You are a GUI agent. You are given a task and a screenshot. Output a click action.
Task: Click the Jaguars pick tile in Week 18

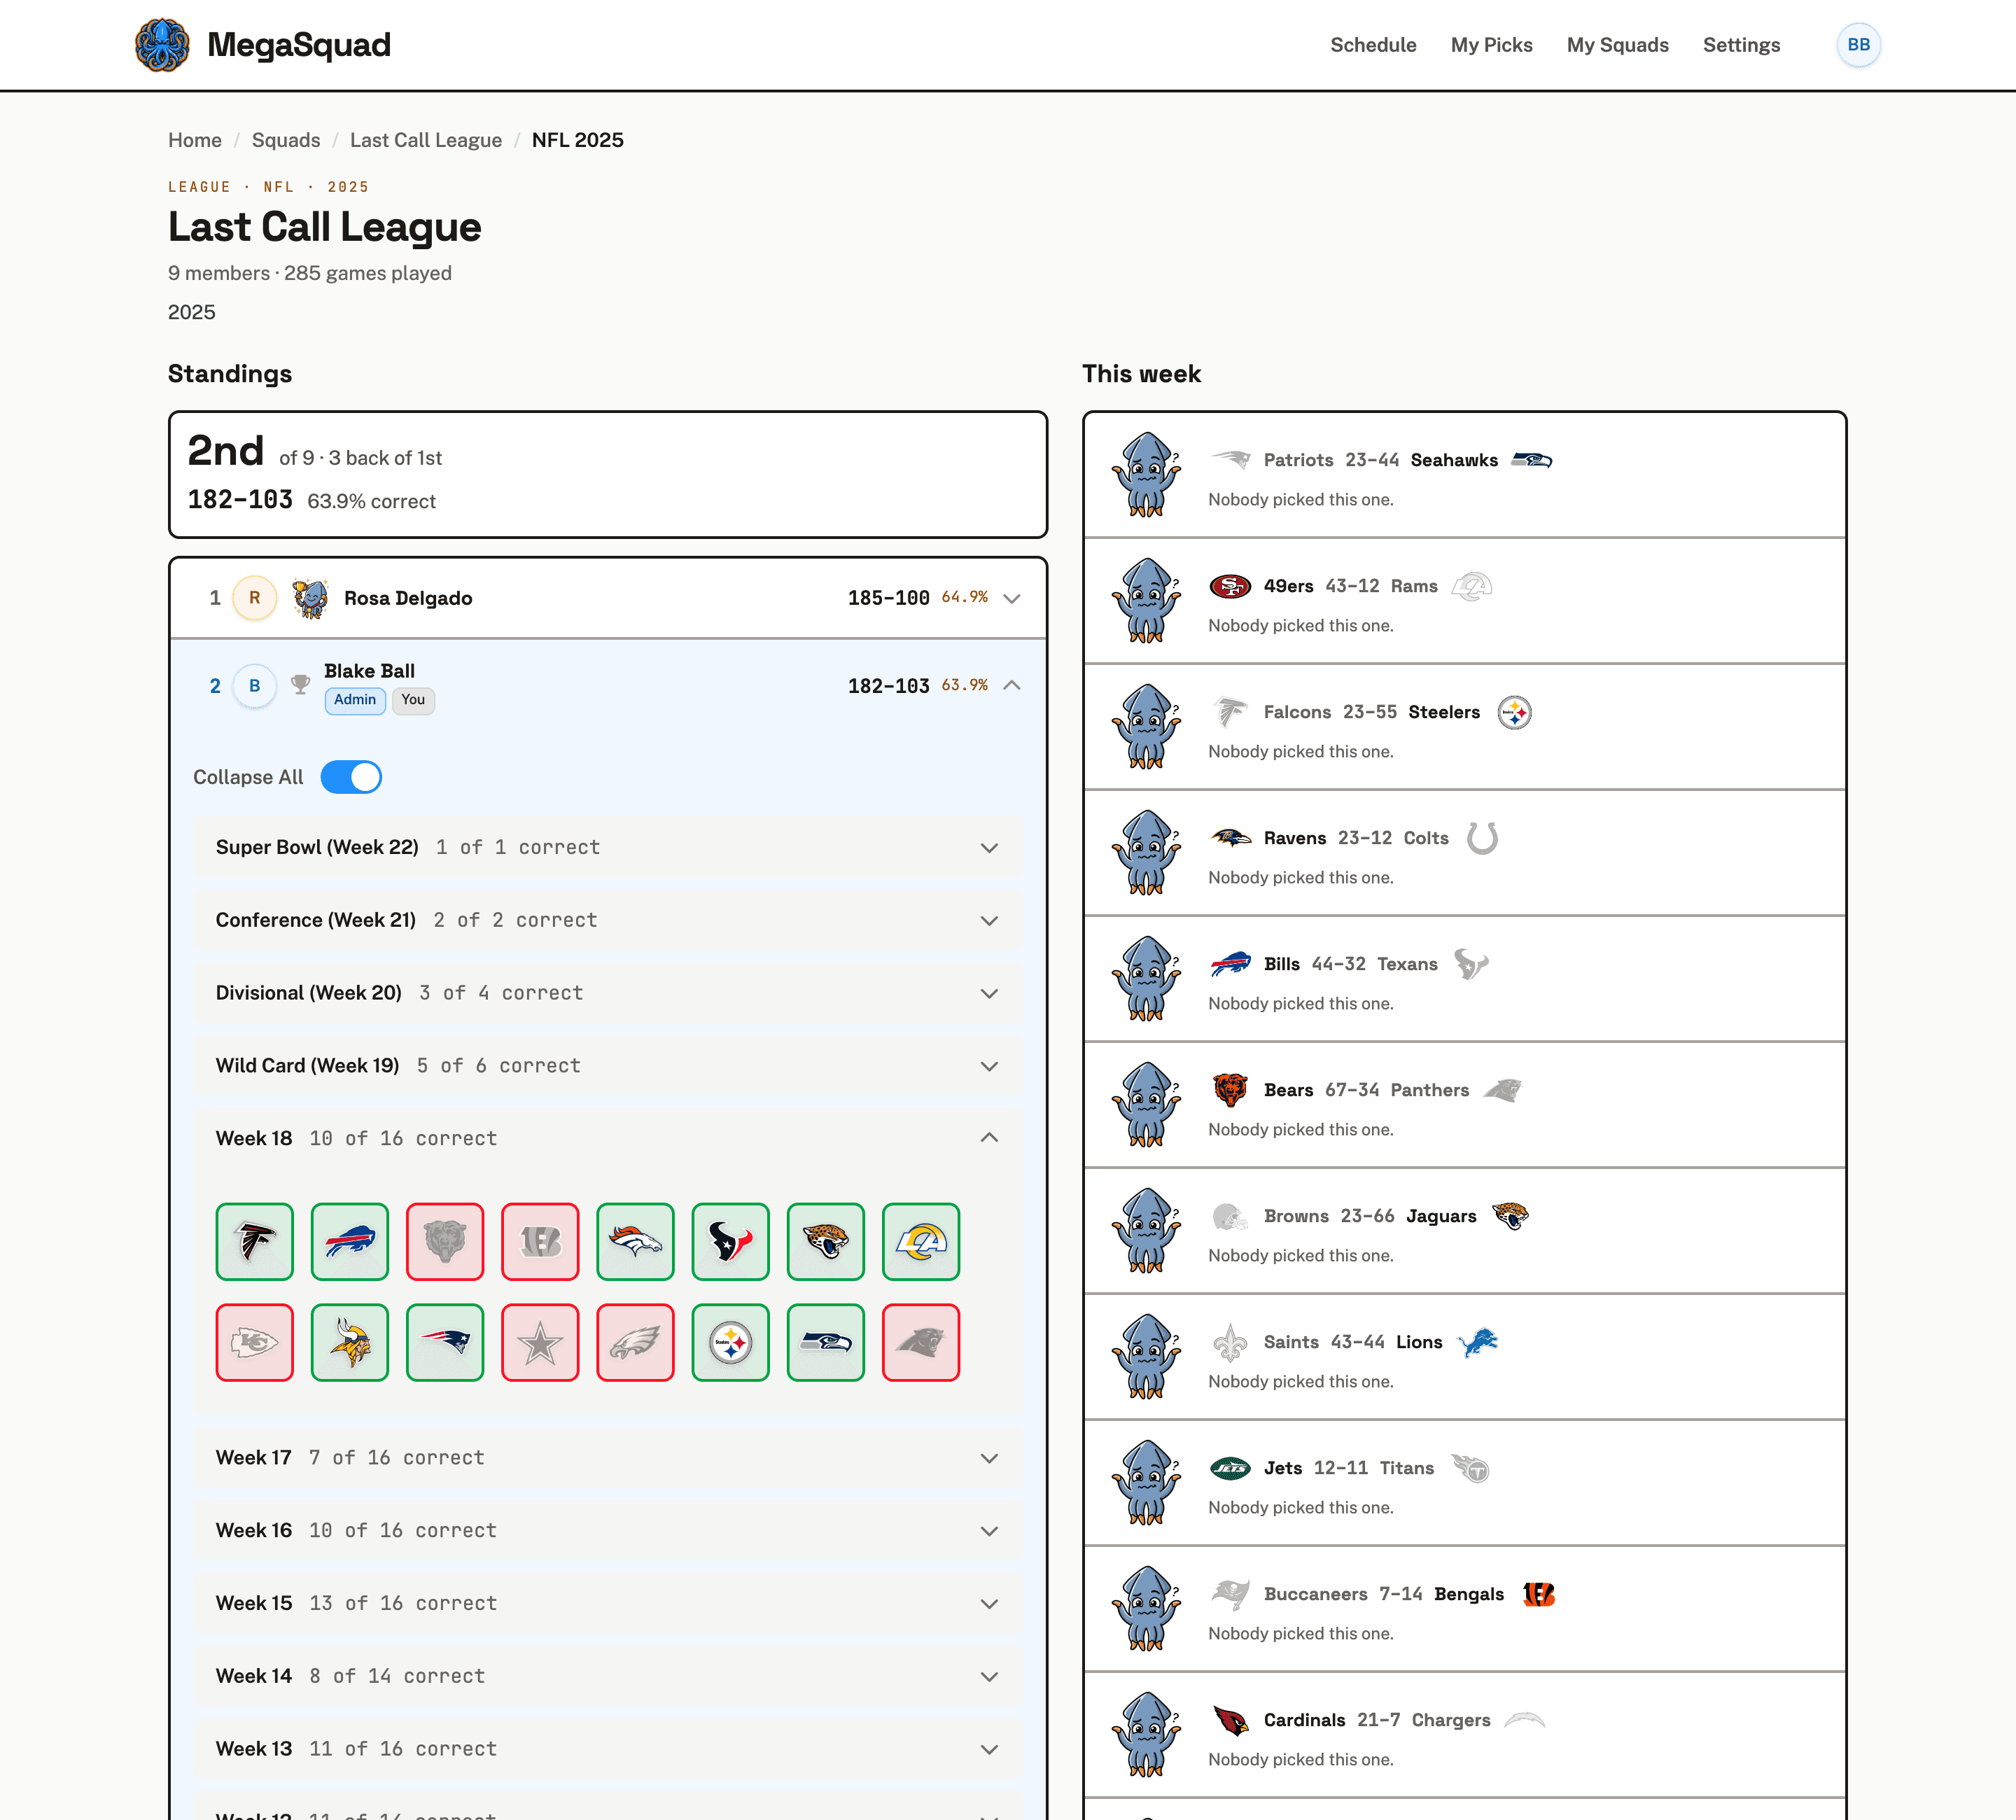coord(826,1241)
